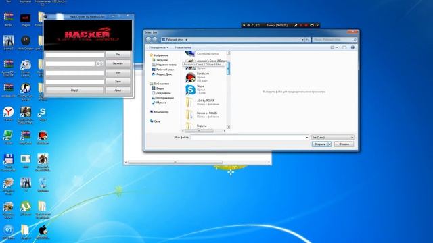Open the Total Commander floppy desktop icon
This screenshot has width=433, height=243.
[8, 162]
